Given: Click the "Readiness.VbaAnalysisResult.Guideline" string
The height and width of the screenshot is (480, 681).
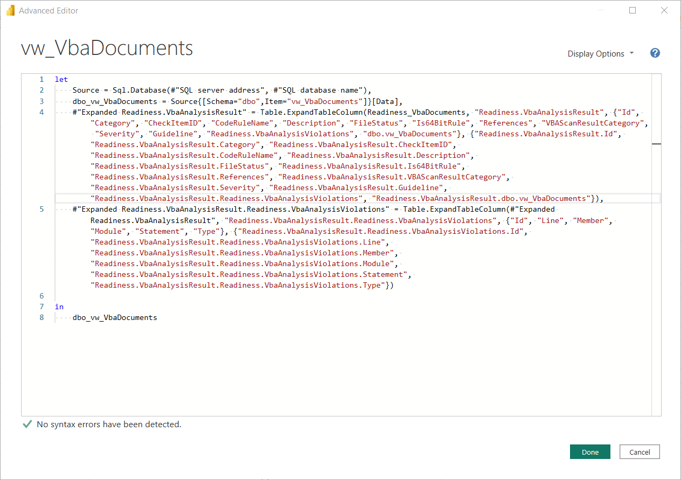Looking at the screenshot, I should tap(356, 187).
